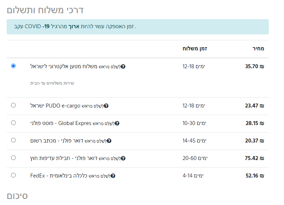This screenshot has height=205, width=284.
Task: Open help icon for Global Expres Polish post
Action: (117, 124)
